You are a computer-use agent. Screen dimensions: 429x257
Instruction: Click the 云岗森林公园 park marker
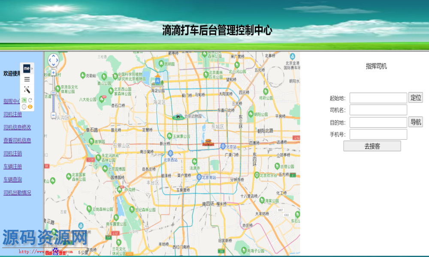coord(89,209)
